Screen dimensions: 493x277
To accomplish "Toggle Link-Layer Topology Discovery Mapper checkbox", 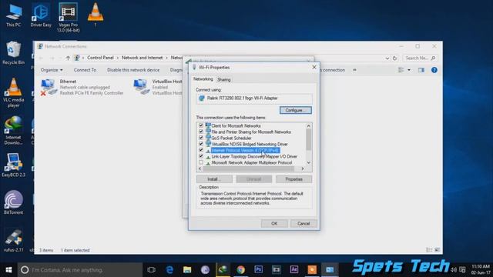I will (x=201, y=156).
